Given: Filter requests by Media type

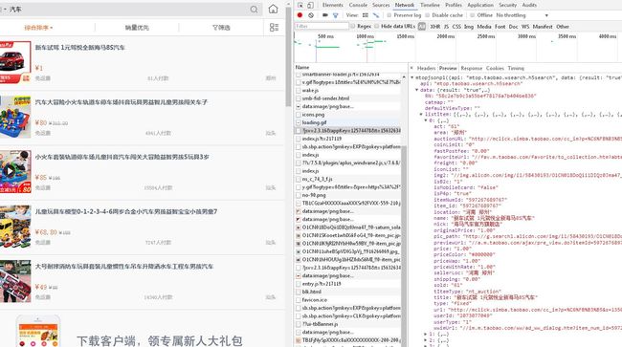Looking at the screenshot, I should [484, 26].
